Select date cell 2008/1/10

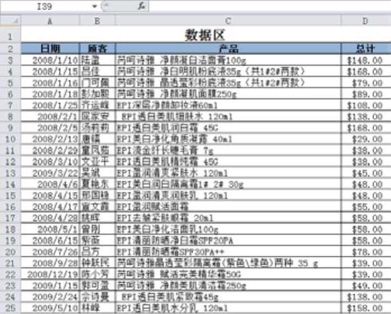[50, 60]
